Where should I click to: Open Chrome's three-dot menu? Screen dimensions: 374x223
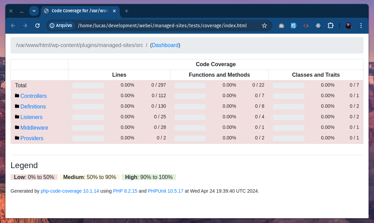click(361, 26)
